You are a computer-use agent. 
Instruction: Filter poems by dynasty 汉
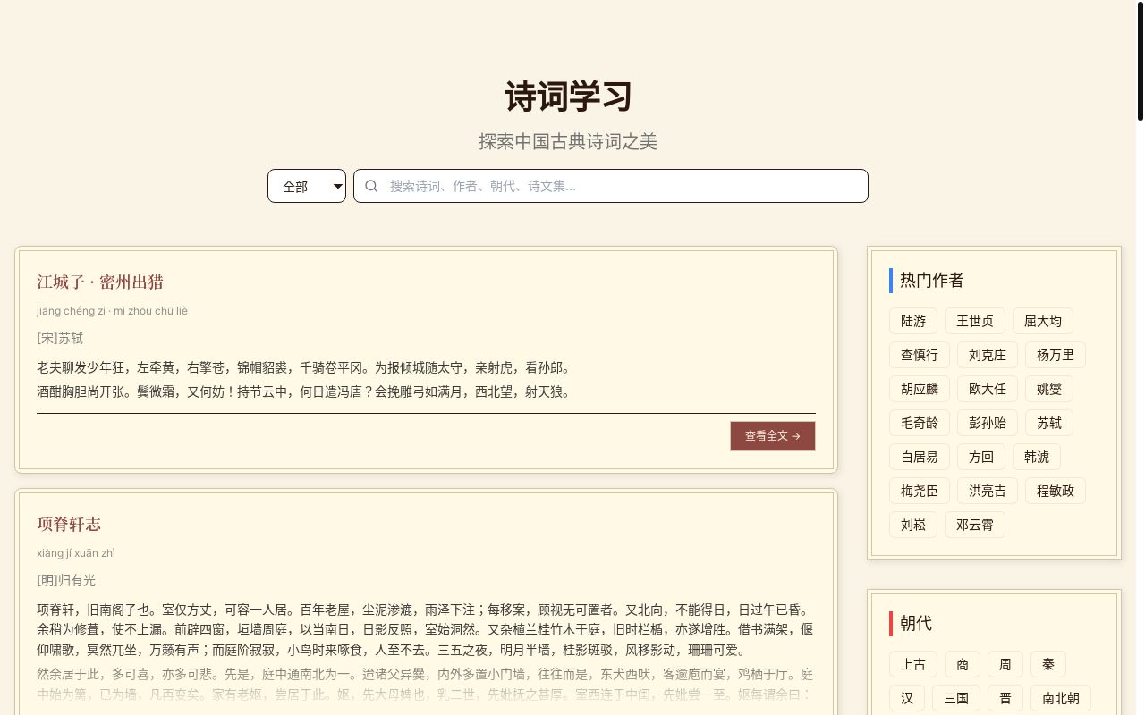click(906, 698)
